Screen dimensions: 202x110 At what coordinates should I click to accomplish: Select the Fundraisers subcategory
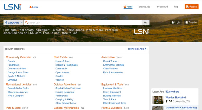(14, 65)
